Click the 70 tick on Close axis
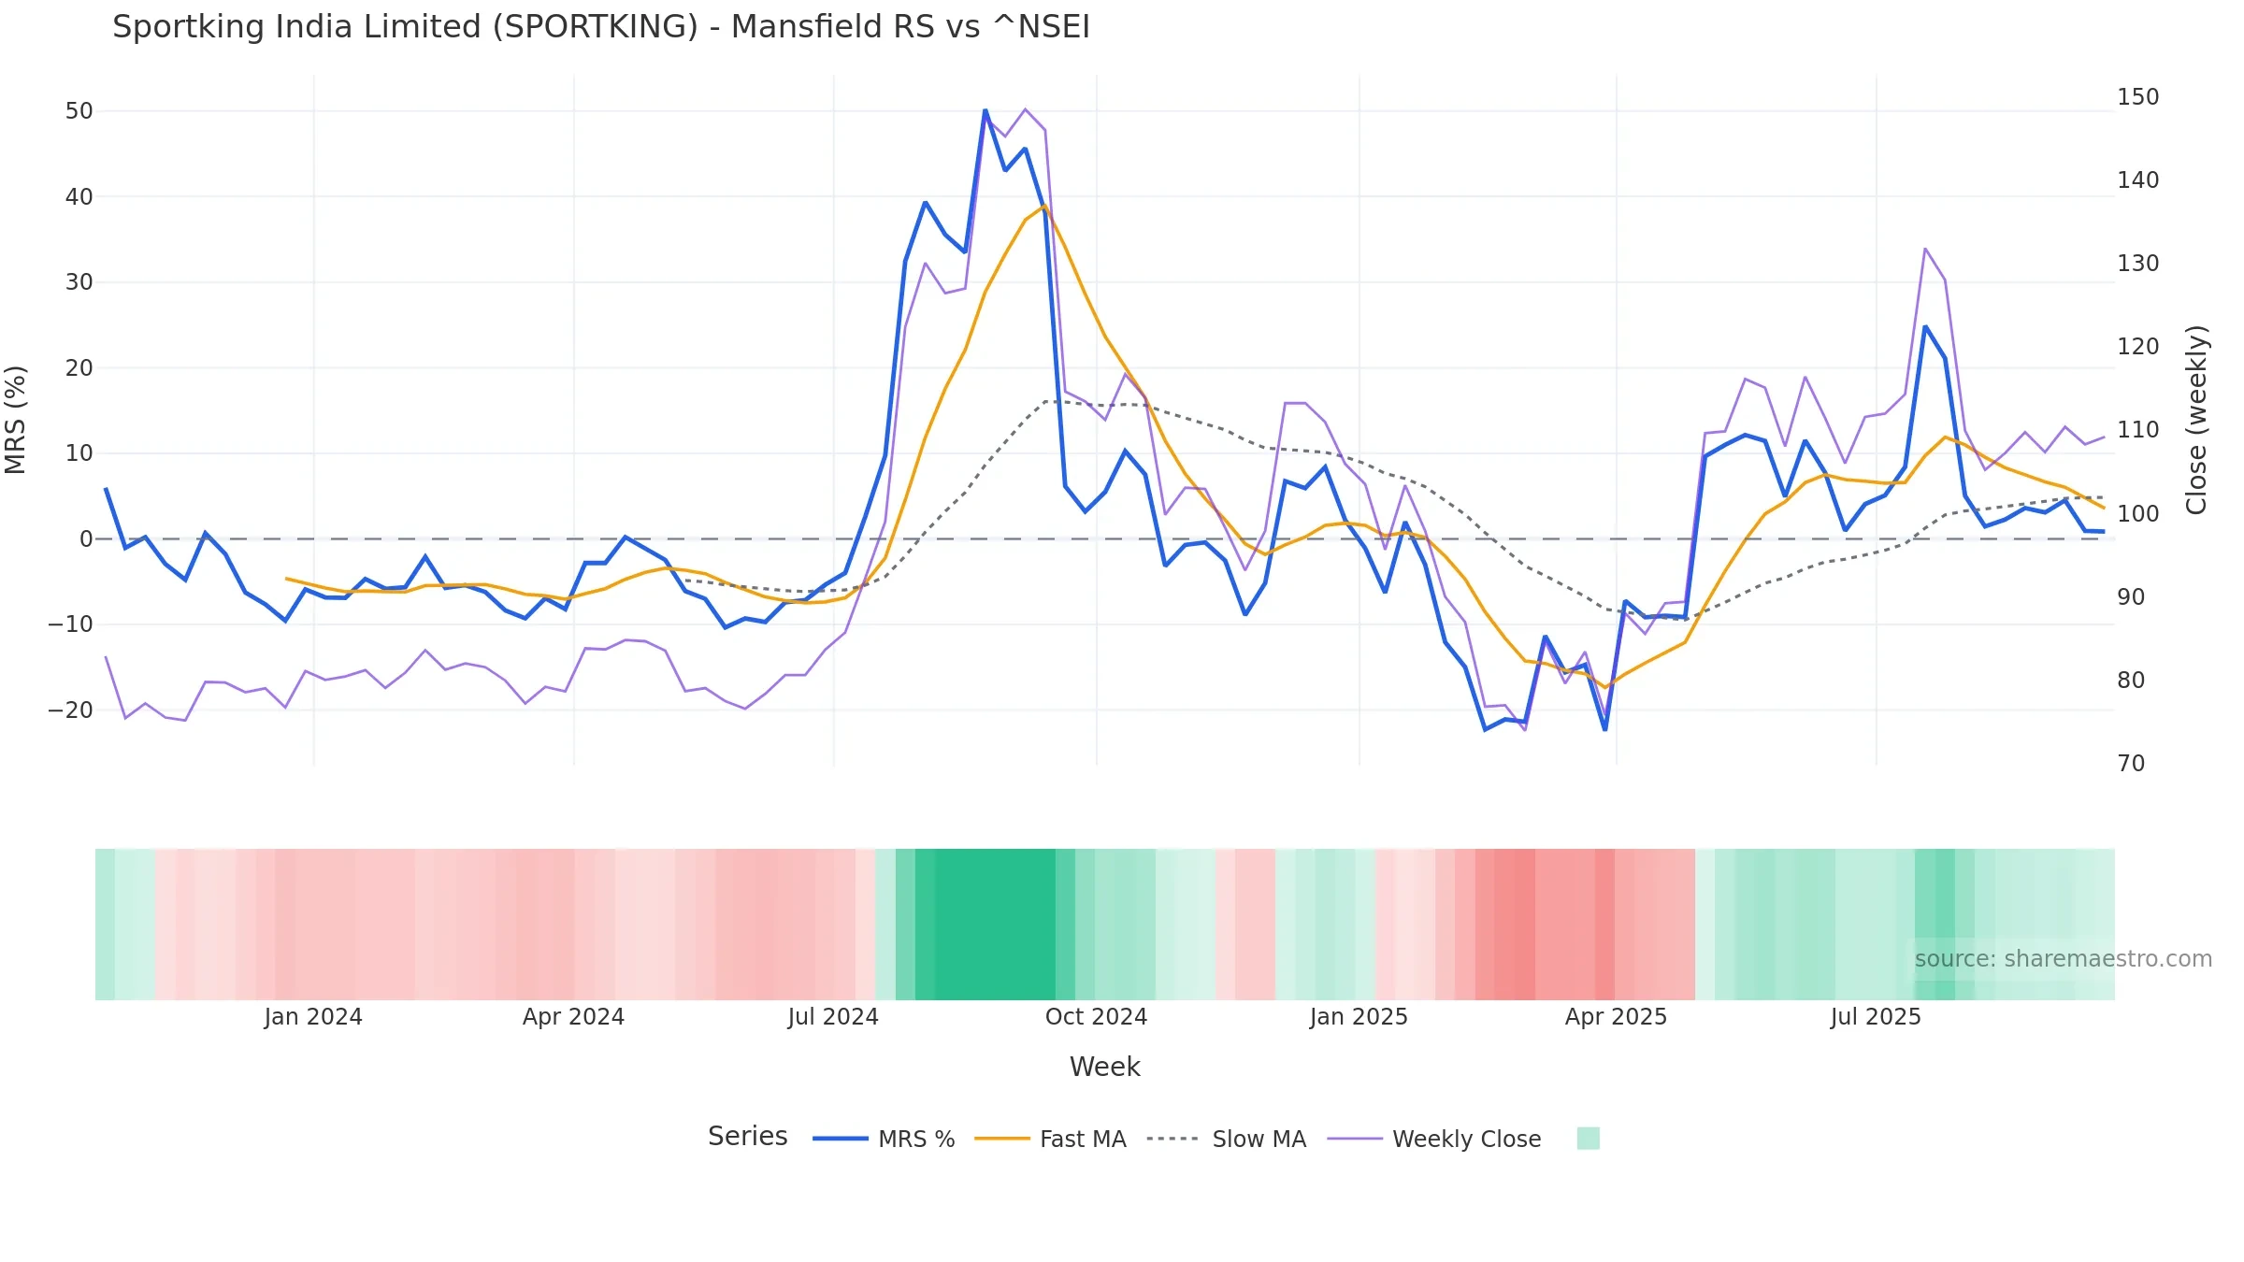This screenshot has width=2244, height=1262. pos(2131,764)
